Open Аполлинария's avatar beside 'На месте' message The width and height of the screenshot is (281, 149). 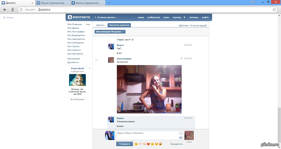[111, 60]
